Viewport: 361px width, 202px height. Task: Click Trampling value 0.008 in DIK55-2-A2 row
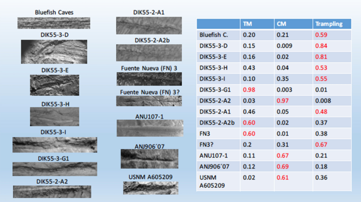click(x=323, y=100)
